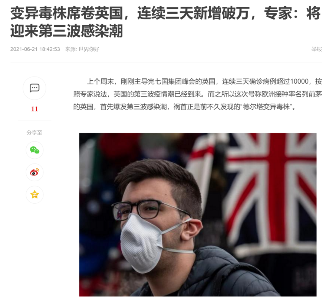Click the red comment count 11
Screen dimensions: 329x298
[x=34, y=109]
